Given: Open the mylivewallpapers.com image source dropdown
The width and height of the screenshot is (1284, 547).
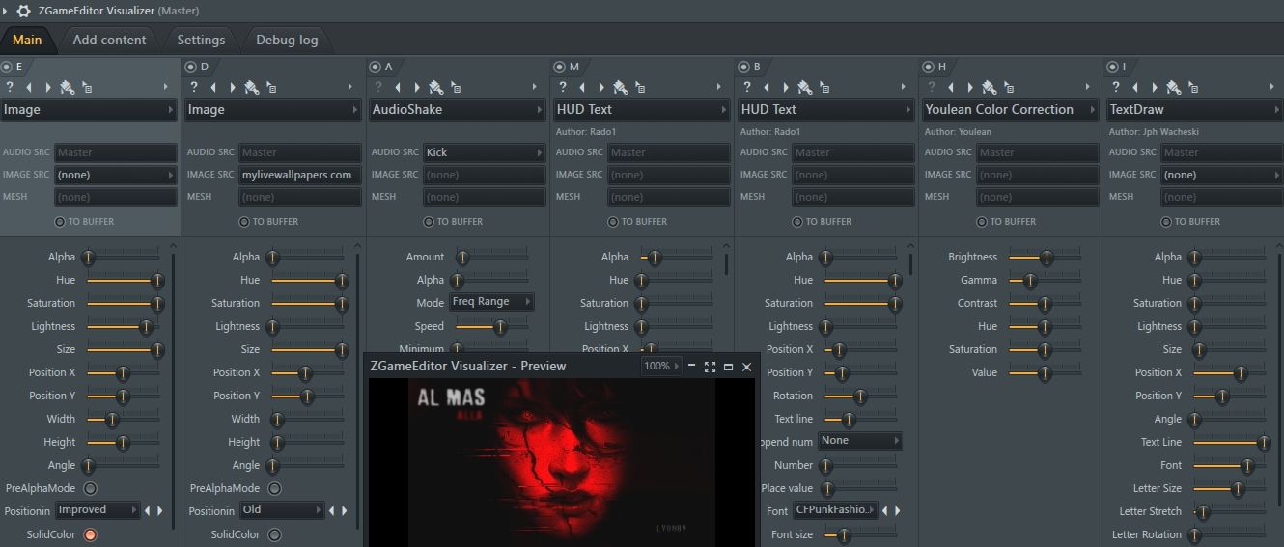Looking at the screenshot, I should [x=300, y=175].
